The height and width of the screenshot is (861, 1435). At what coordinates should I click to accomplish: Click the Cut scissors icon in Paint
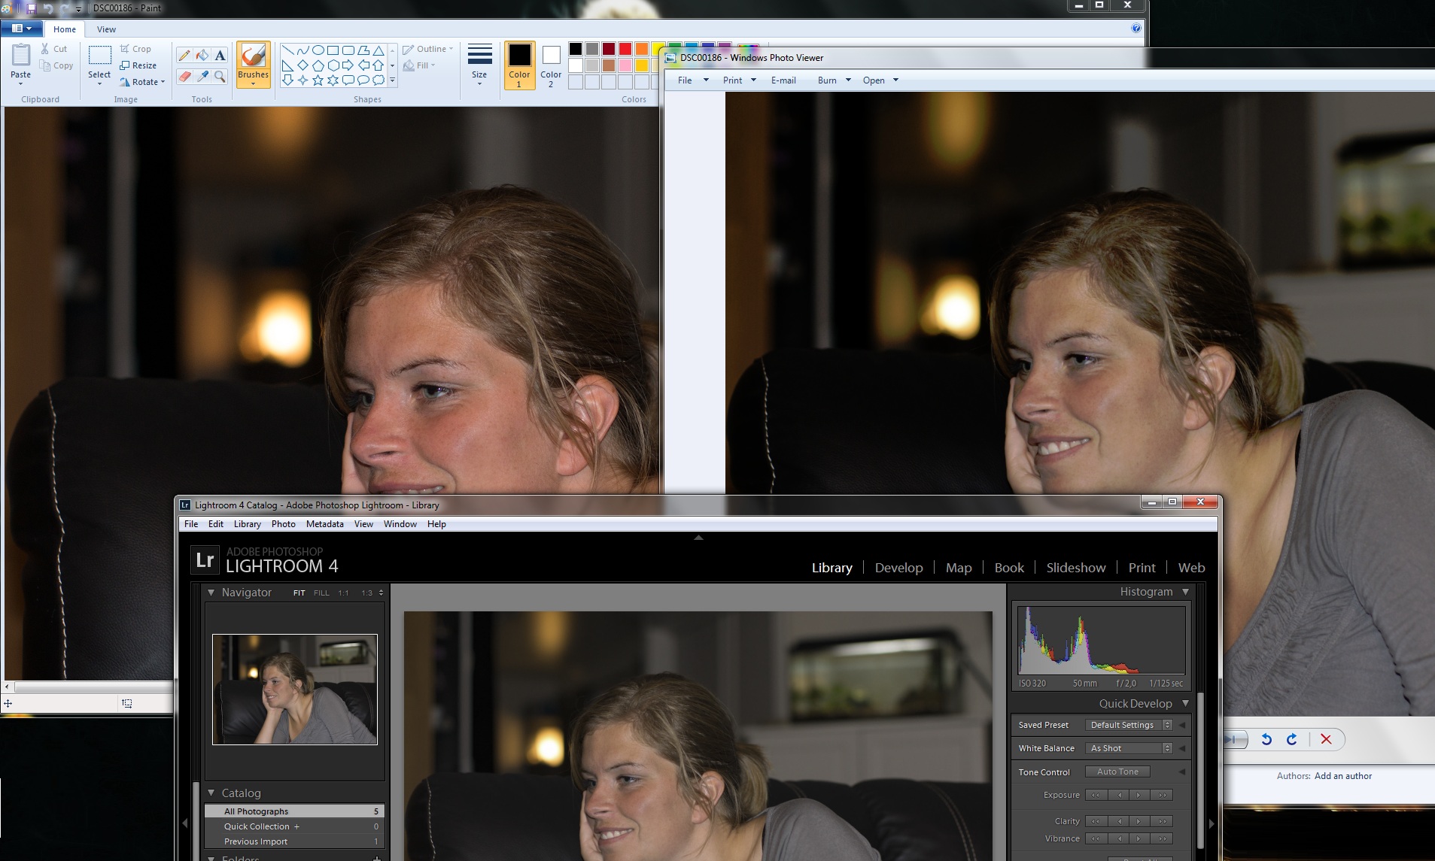pos(45,49)
